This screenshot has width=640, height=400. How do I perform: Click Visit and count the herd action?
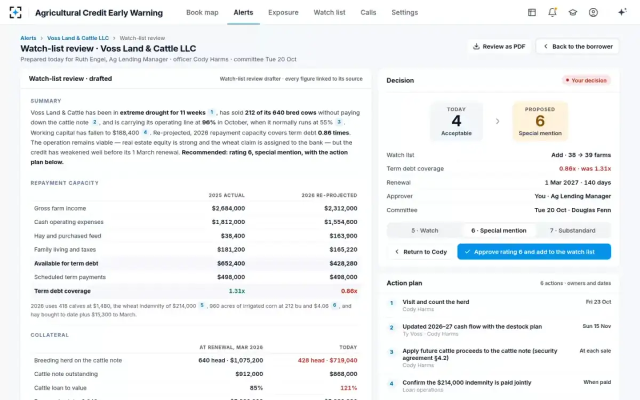436,302
